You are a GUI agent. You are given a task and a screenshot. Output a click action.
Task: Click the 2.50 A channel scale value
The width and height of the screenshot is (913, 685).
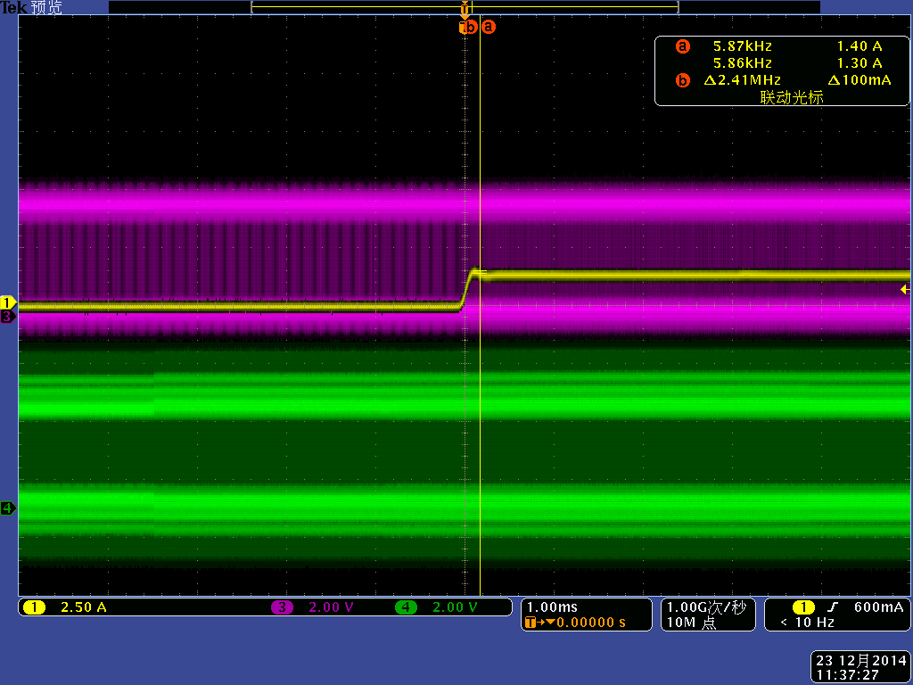tap(83, 607)
